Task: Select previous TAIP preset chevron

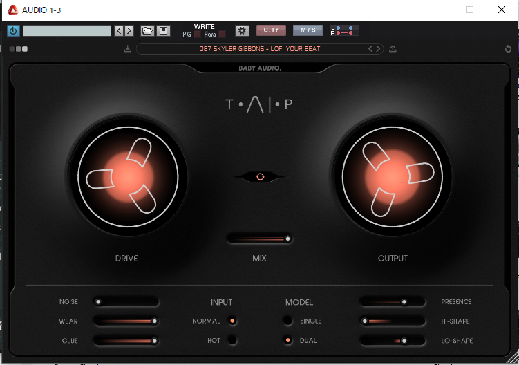Action: (370, 49)
